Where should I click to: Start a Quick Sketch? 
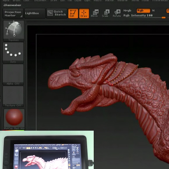[x=57, y=13]
